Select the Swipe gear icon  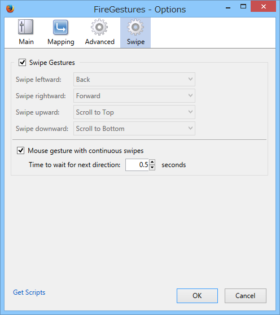tap(135, 27)
